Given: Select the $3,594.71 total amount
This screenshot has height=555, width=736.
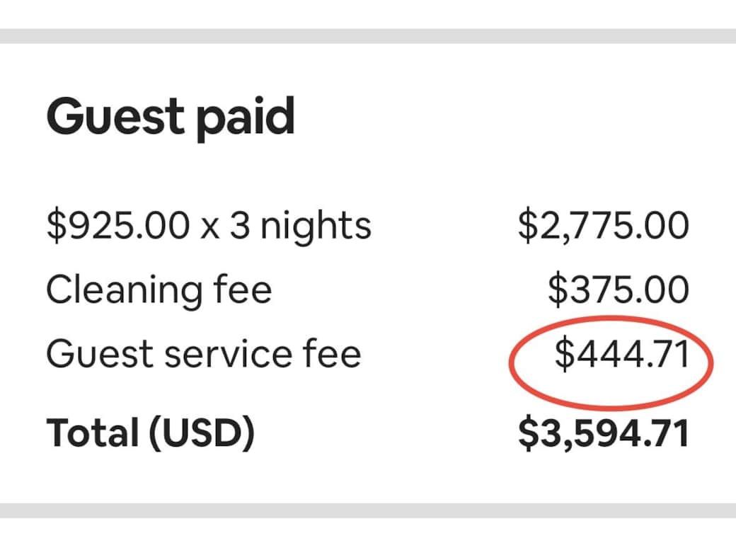Looking at the screenshot, I should 604,433.
